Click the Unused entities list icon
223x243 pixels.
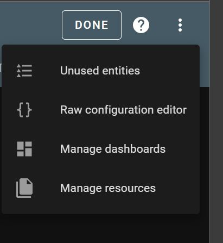click(x=24, y=71)
